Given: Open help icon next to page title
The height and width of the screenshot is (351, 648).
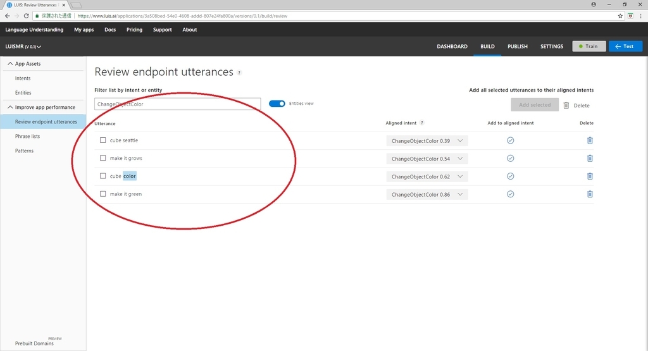Looking at the screenshot, I should point(239,73).
